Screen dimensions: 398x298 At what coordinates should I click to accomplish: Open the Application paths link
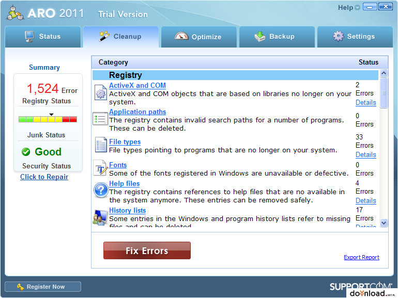pos(137,112)
